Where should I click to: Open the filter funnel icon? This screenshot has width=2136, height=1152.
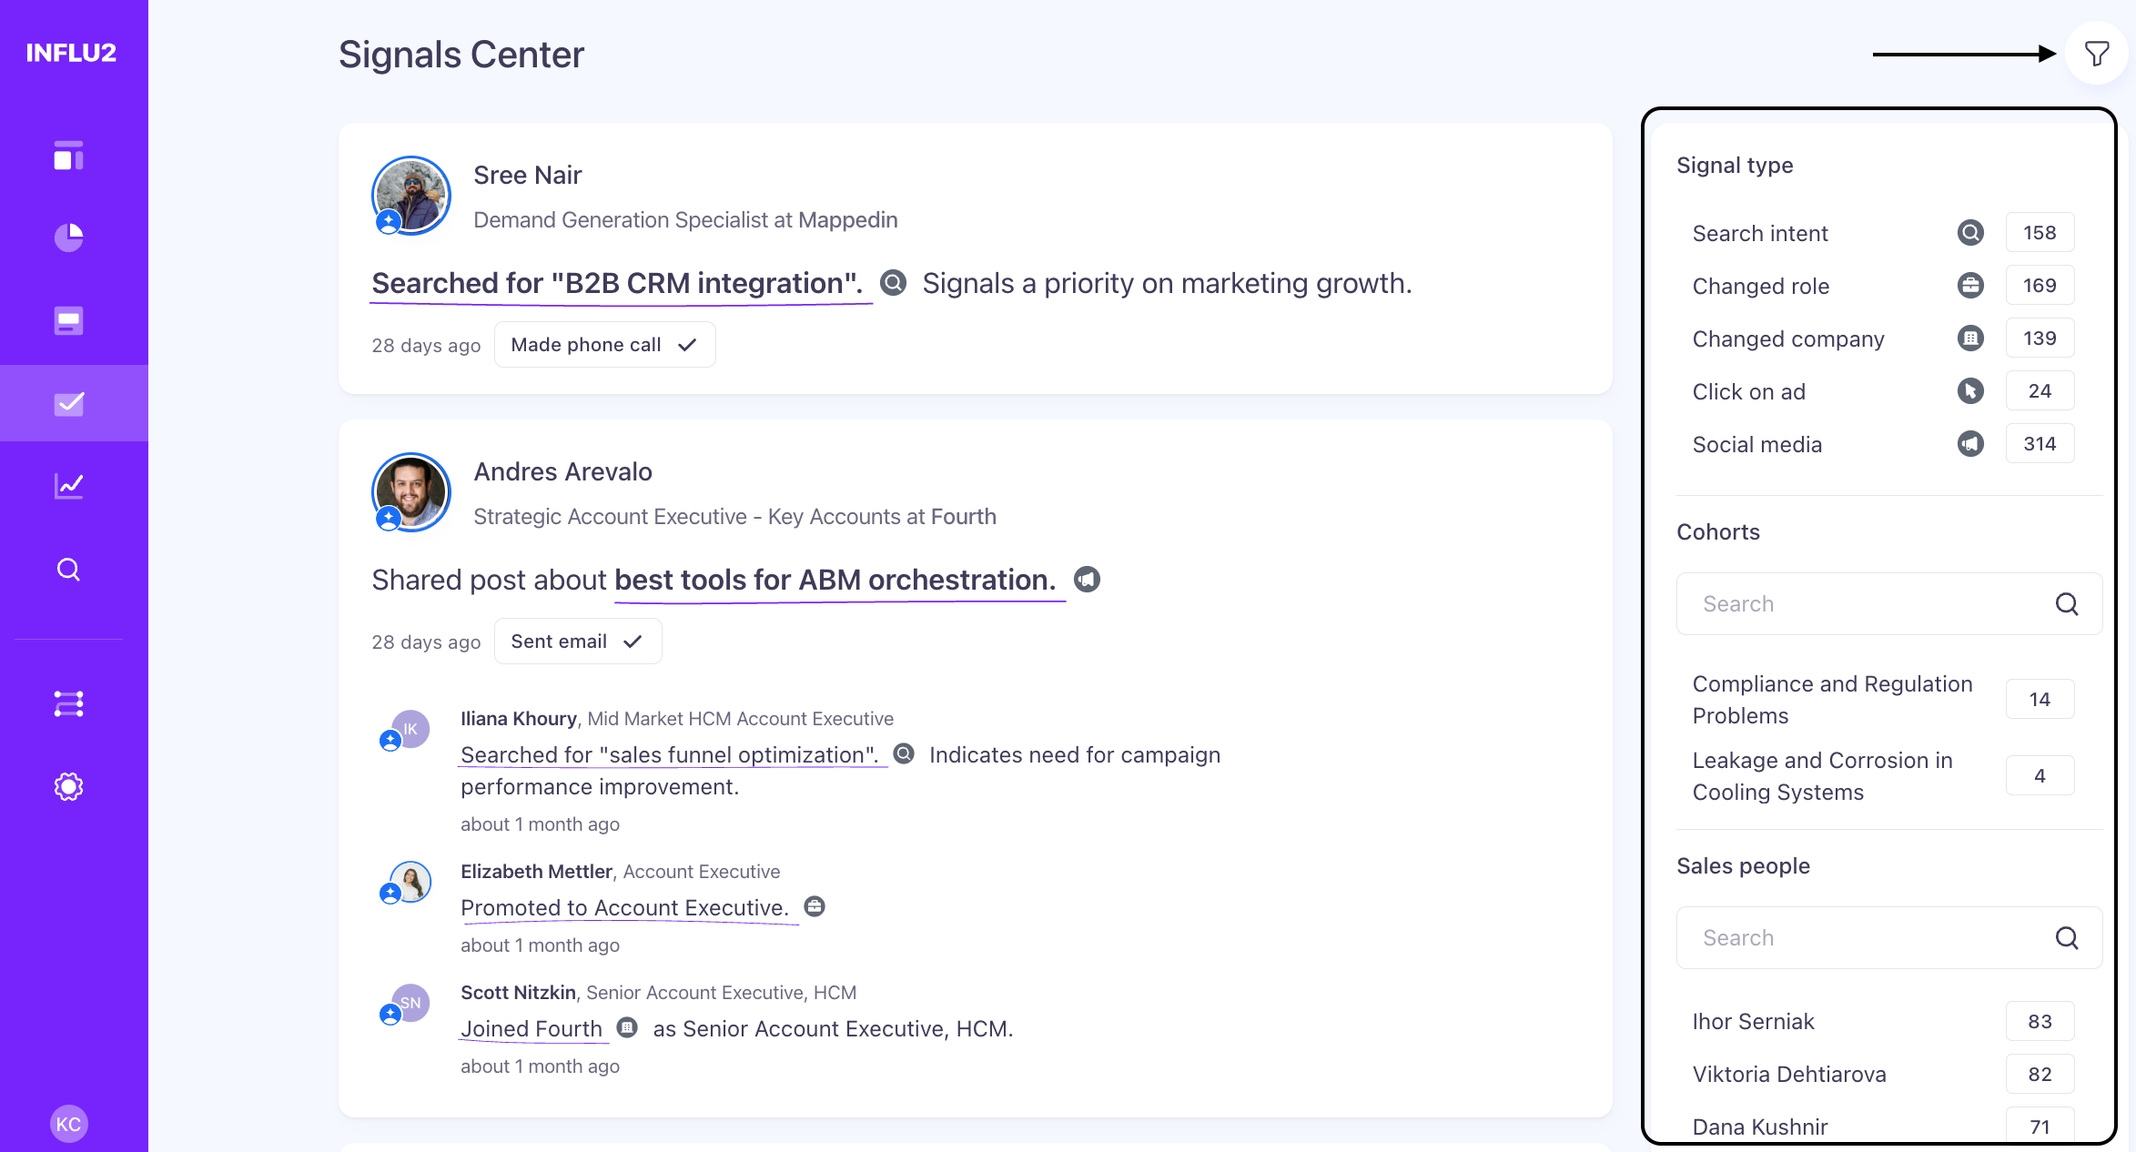pos(2096,54)
